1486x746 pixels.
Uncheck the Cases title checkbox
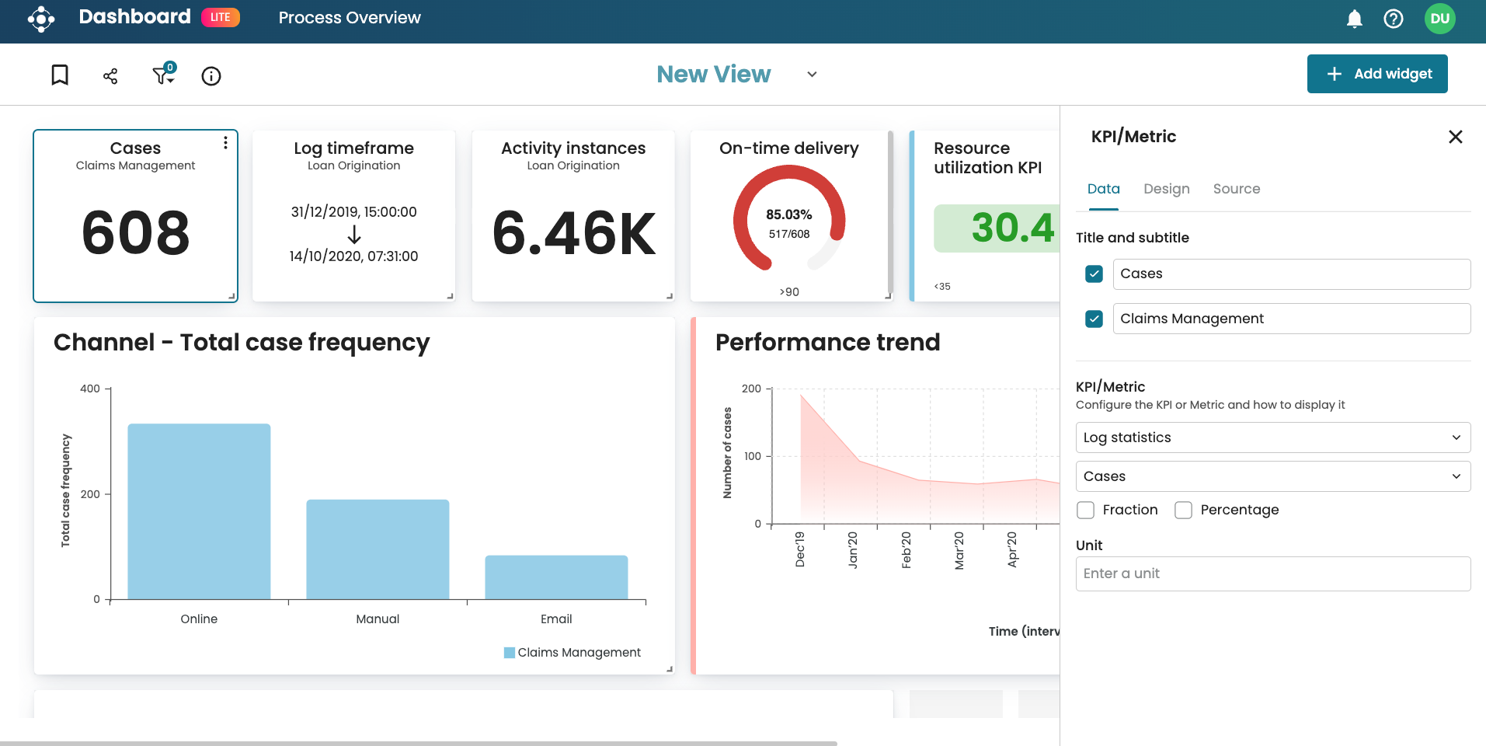click(1094, 274)
